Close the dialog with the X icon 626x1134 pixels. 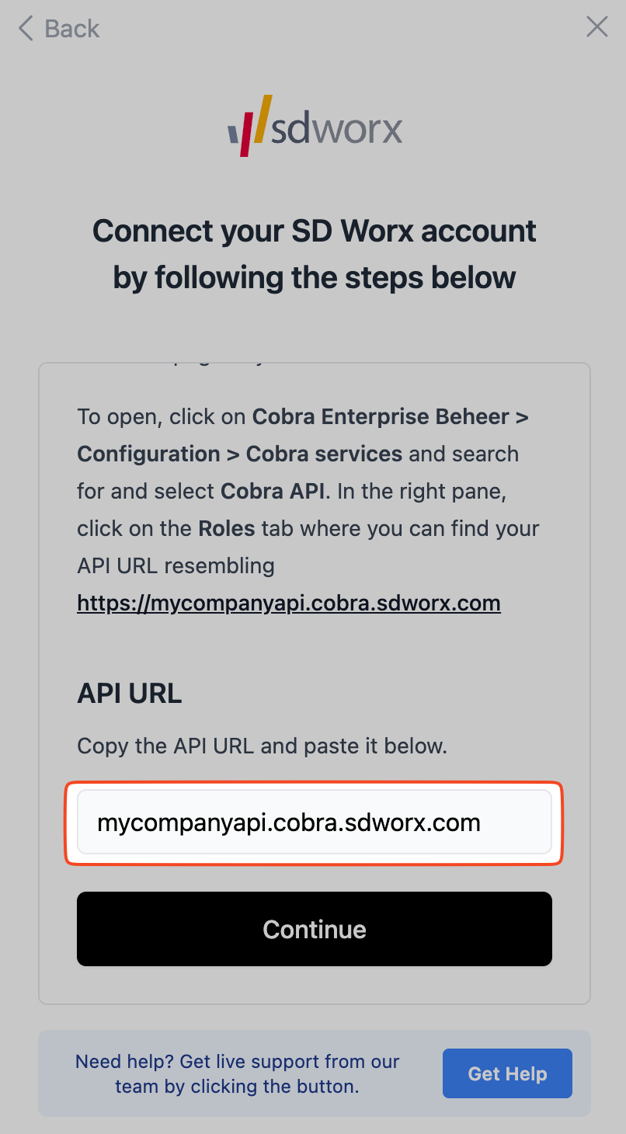pos(596,27)
